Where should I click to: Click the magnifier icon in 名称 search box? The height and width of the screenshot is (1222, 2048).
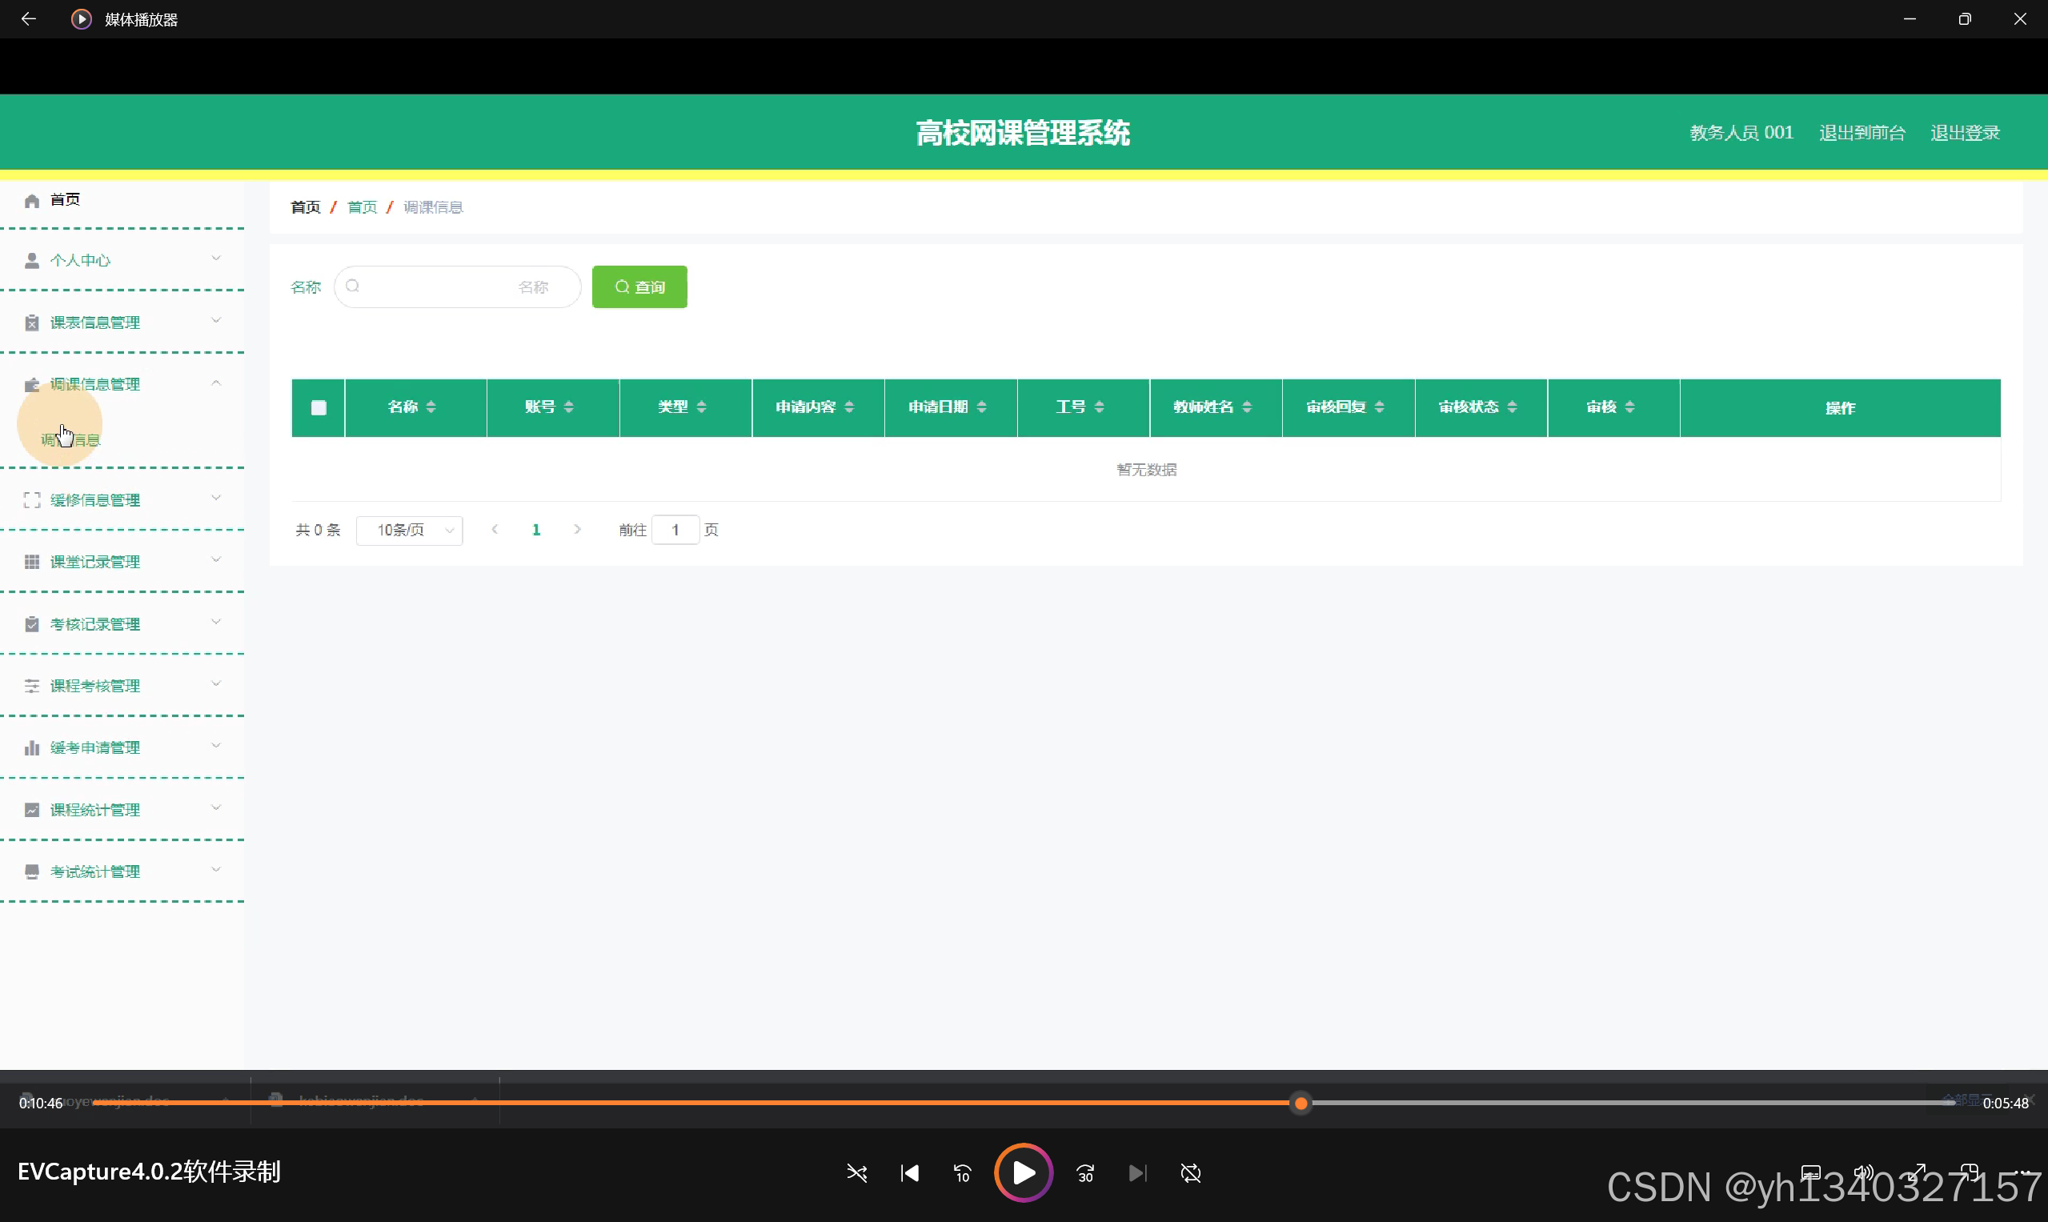[x=353, y=286]
